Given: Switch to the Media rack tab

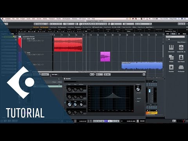Looking at the screenshot, I should tap(174, 34).
